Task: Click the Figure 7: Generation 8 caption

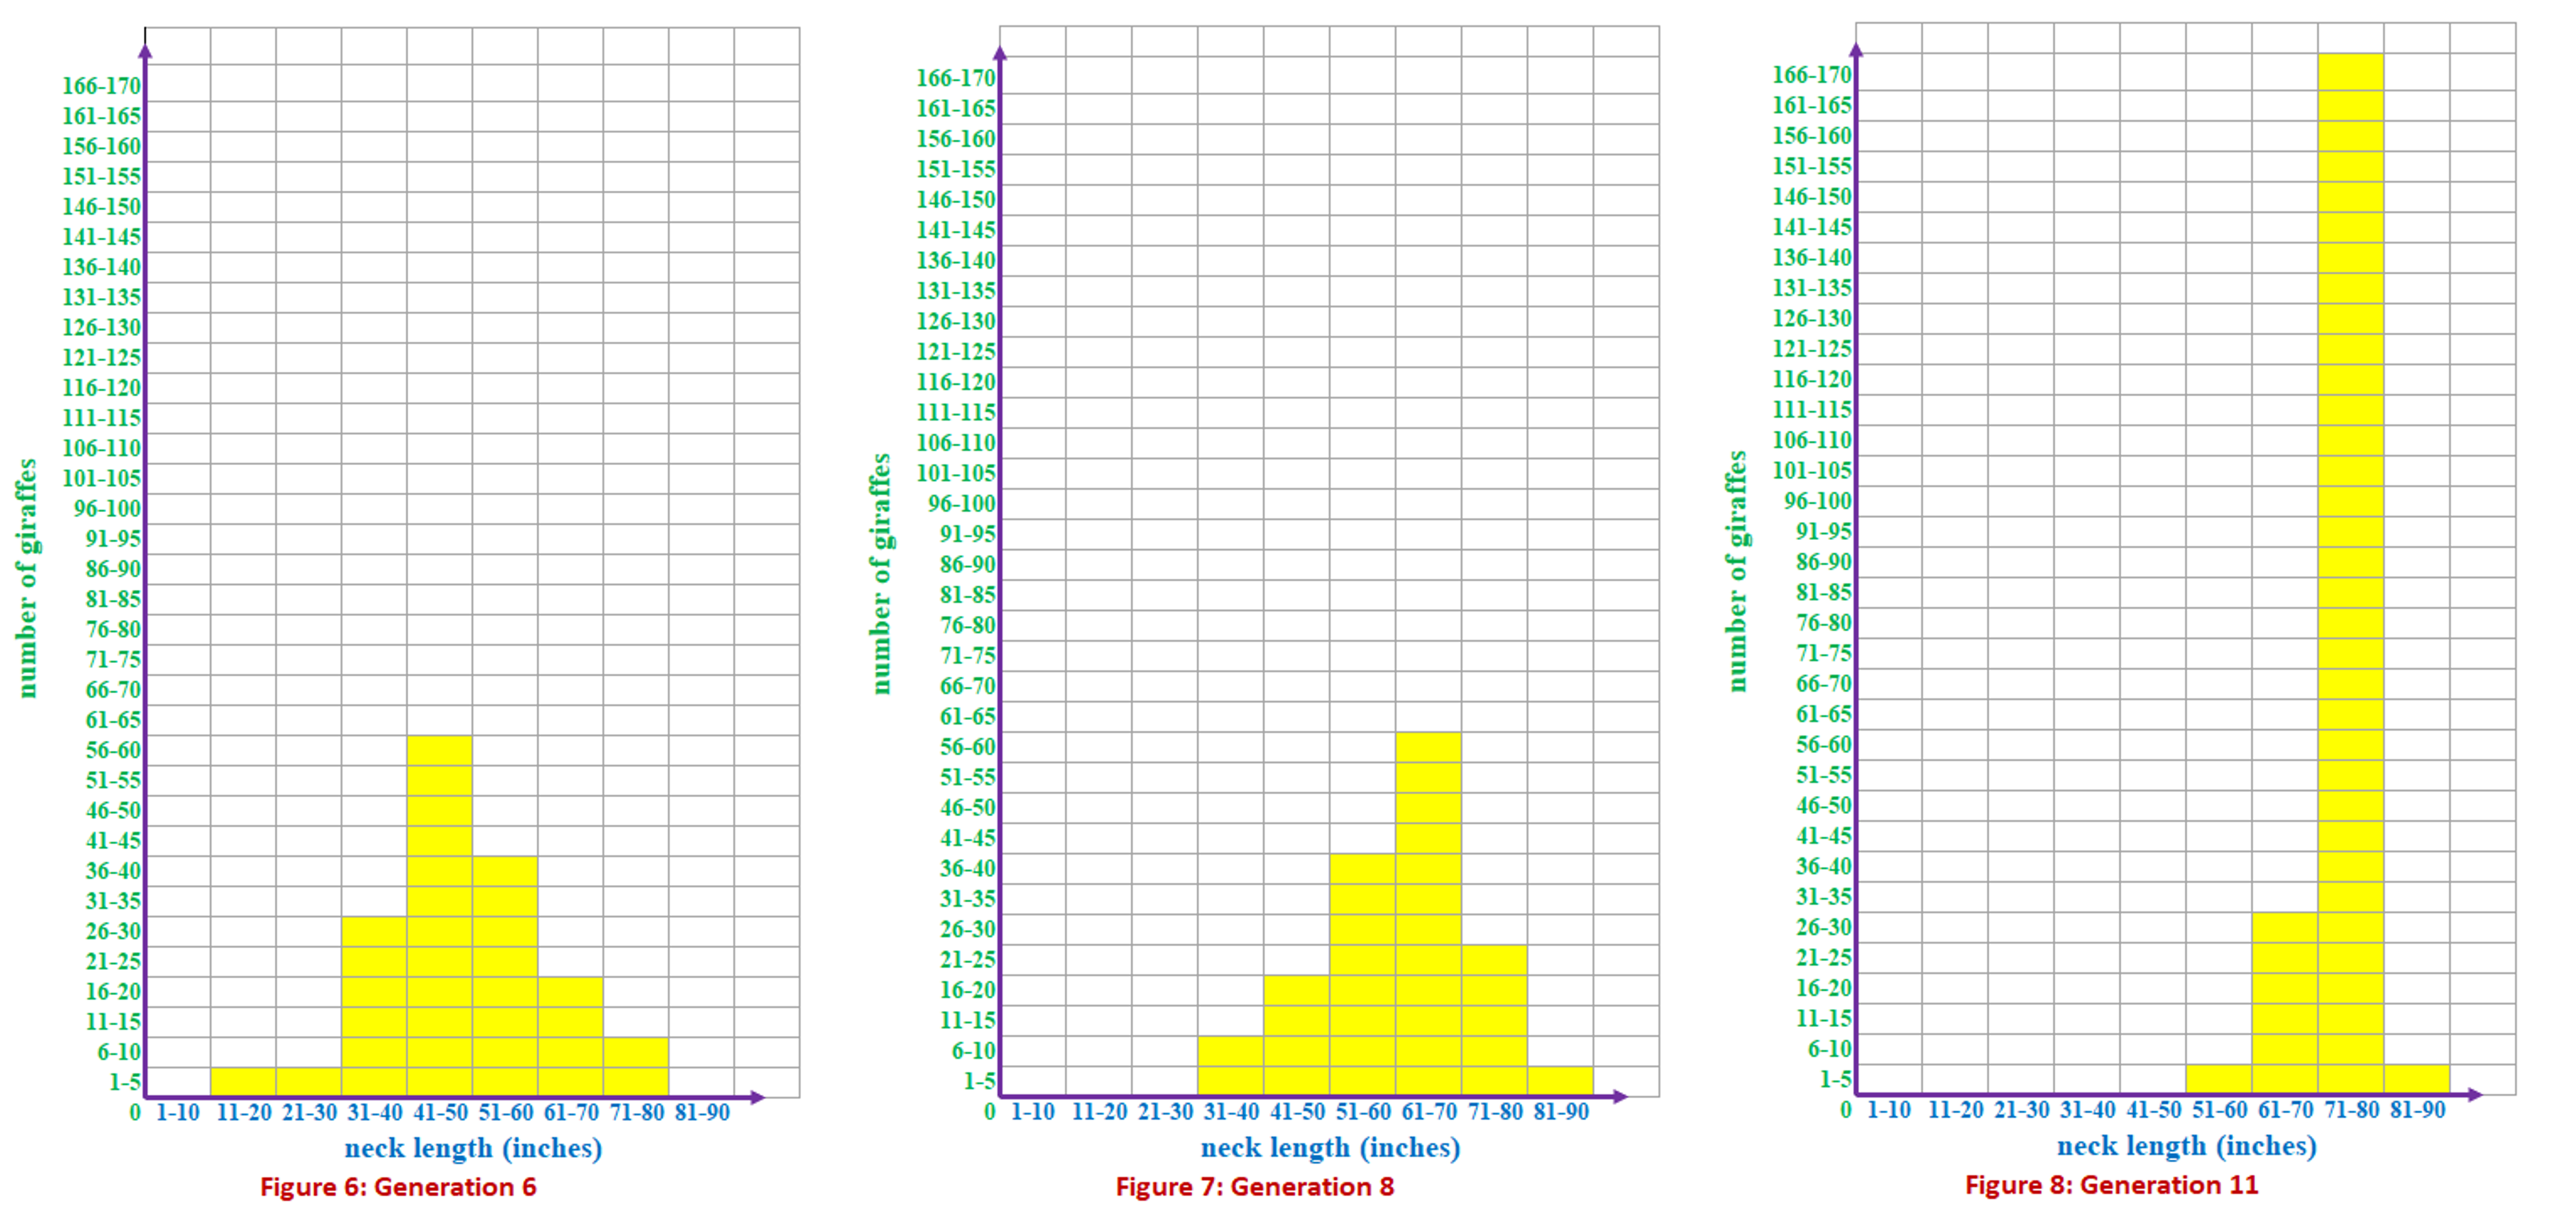Action: (1254, 1187)
